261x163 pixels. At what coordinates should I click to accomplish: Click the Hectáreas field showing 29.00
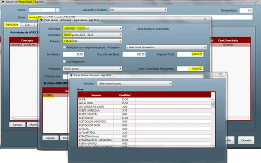coord(73,54)
